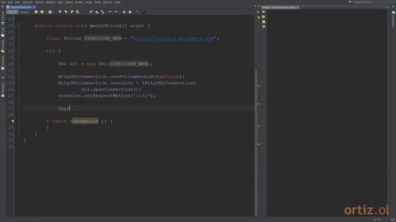The image size is (396, 222).
Task: Click the Shift Line Left icon
Action: [110, 12]
